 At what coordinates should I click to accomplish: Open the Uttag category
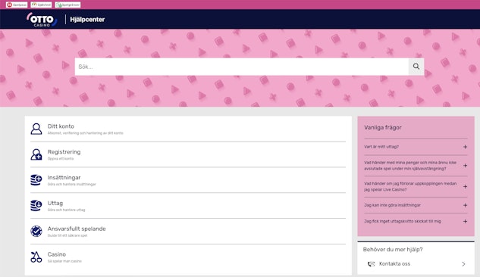pos(188,206)
